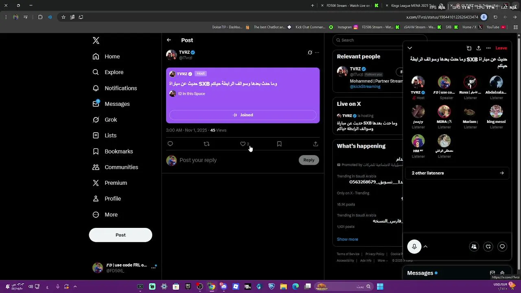Share the Space from panel header
This screenshot has height=293, width=521.
coord(479,48)
